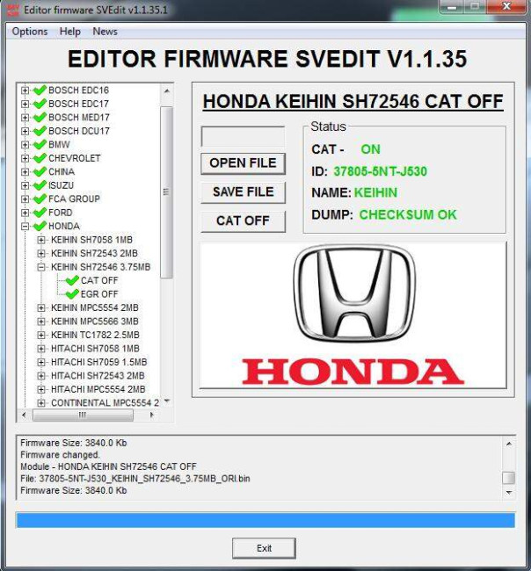The height and width of the screenshot is (571, 531).
Task: Select KEIHIN SH72543 2MB in the tree
Action: click(94, 254)
